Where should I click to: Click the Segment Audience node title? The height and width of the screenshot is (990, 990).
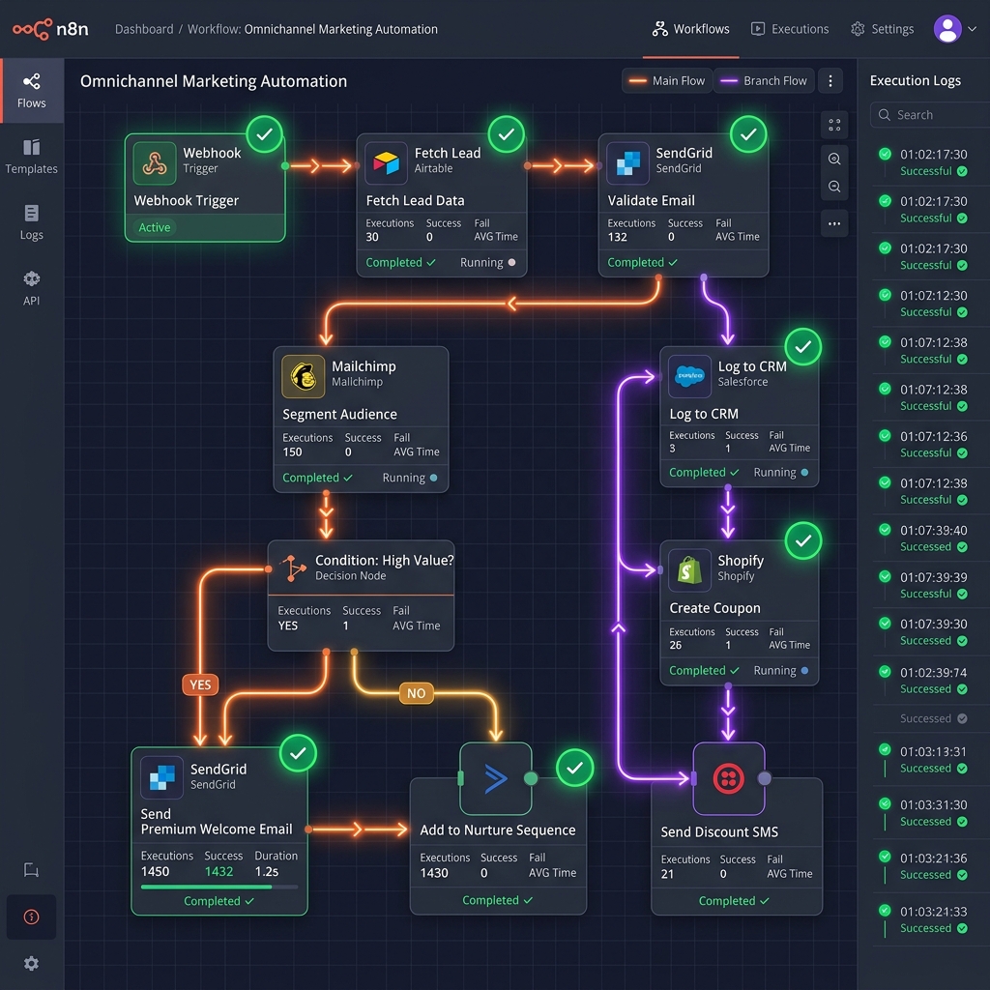pos(339,414)
